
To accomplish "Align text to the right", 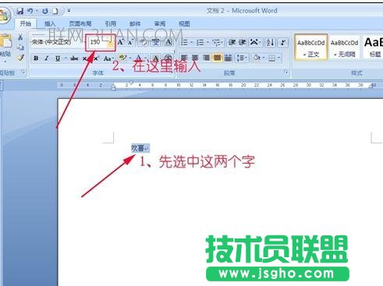I will (206, 58).
